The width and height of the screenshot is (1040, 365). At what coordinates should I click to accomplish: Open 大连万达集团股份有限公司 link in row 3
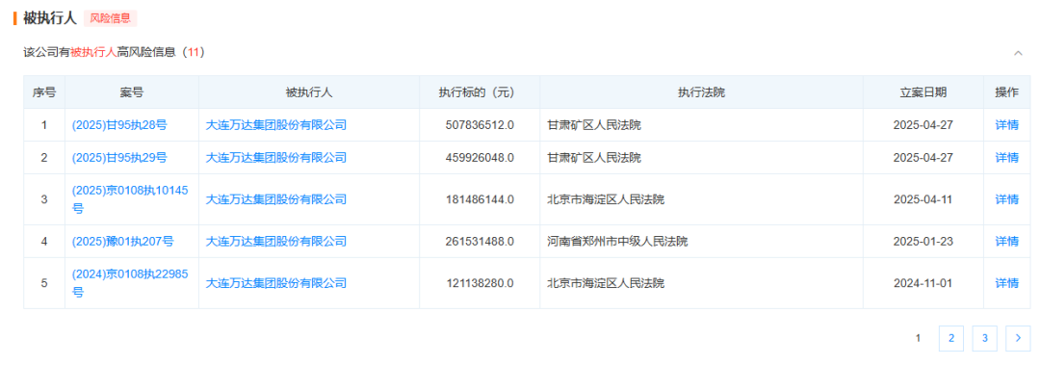coord(276,199)
